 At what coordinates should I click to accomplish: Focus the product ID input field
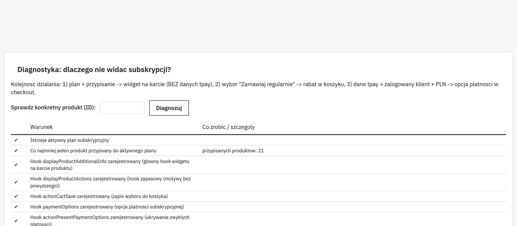122,108
